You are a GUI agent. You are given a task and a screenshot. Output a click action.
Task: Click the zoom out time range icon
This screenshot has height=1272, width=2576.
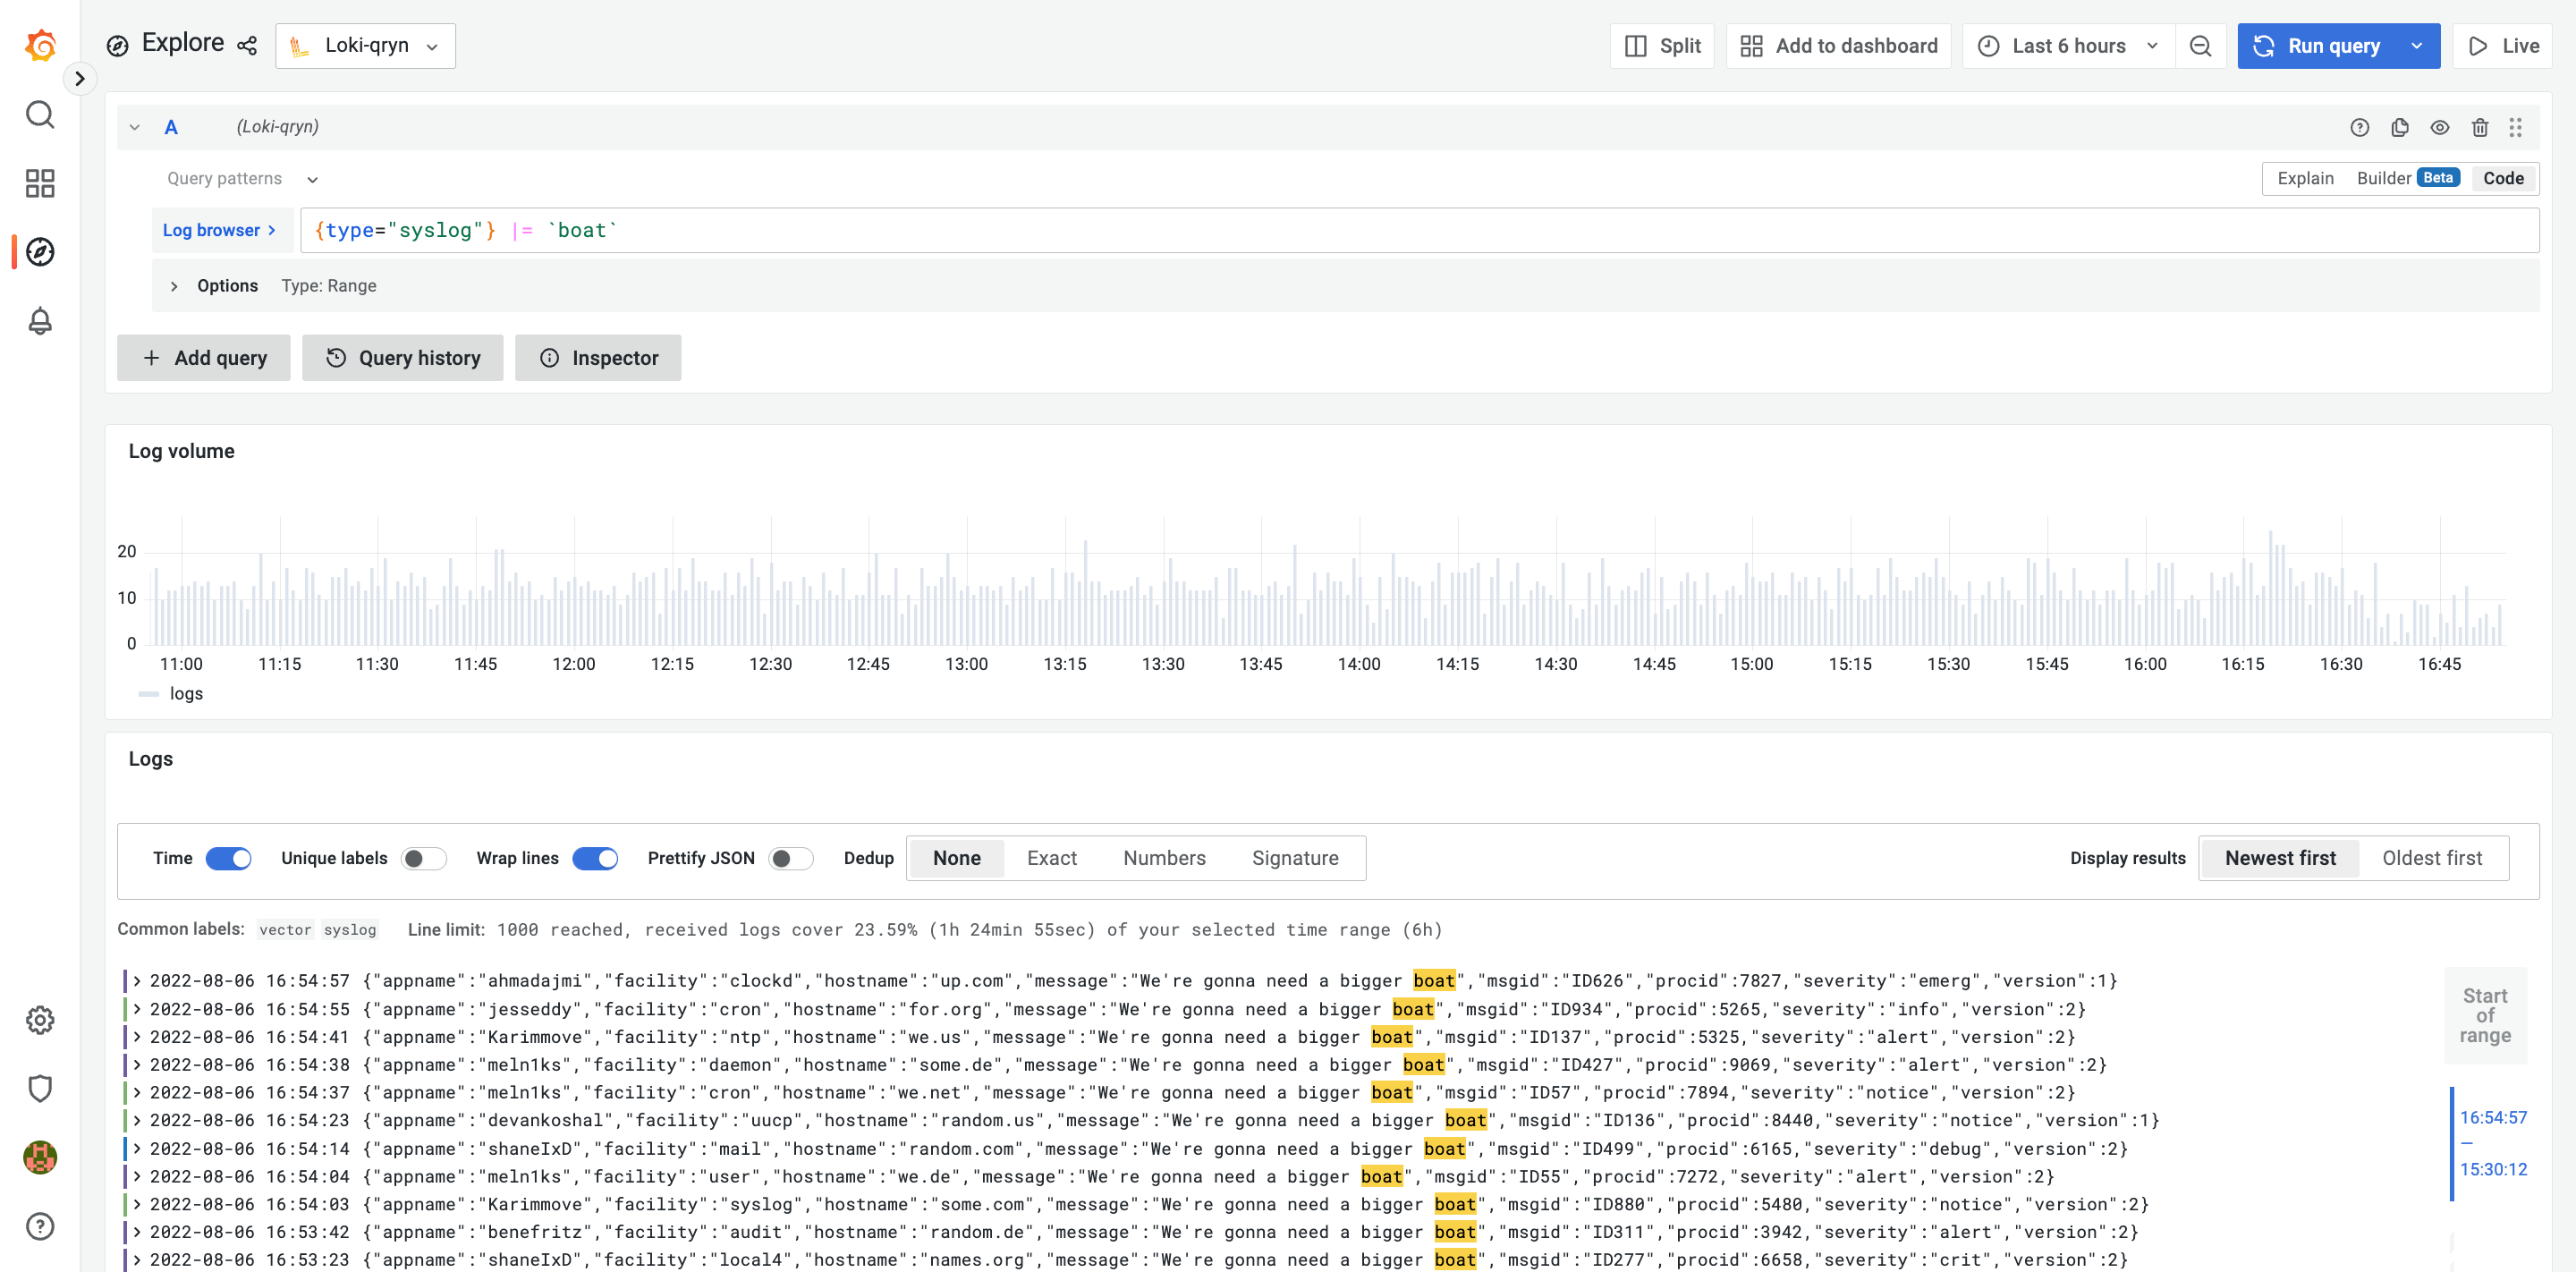pyautogui.click(x=2200, y=46)
